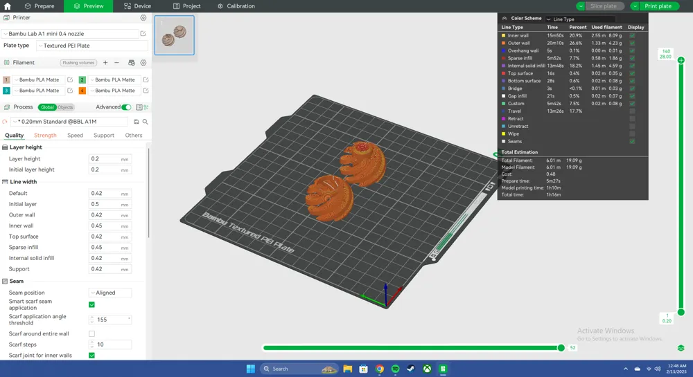Viewport: 693px width, 377px height.
Task: Open the Speed settings tab
Action: [75, 136]
